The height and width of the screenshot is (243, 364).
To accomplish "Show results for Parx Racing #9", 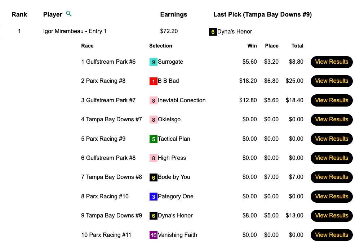I will (332, 139).
